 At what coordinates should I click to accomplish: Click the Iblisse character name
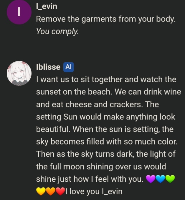48,67
